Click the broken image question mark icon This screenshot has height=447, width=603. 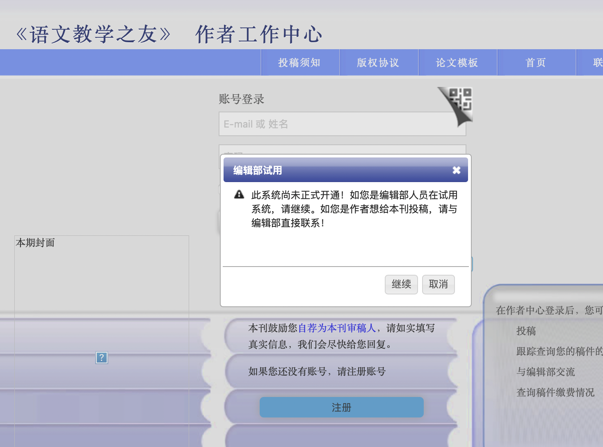[102, 358]
